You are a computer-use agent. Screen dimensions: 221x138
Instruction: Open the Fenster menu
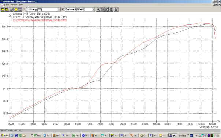pos(14,5)
